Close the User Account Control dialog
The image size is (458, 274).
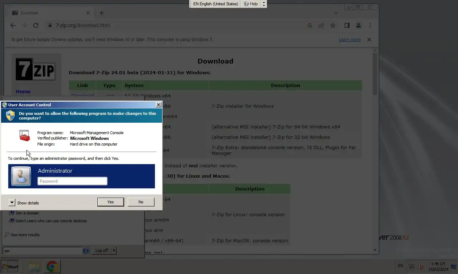158,105
